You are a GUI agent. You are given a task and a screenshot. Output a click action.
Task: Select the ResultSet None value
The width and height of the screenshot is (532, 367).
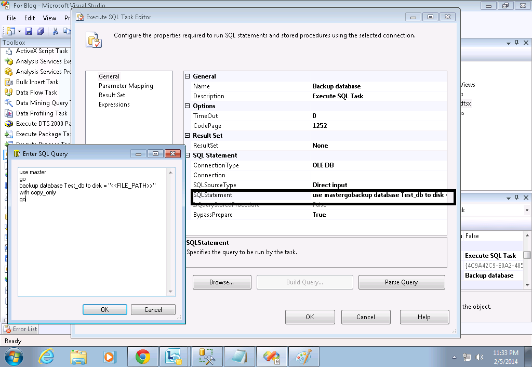coord(320,146)
